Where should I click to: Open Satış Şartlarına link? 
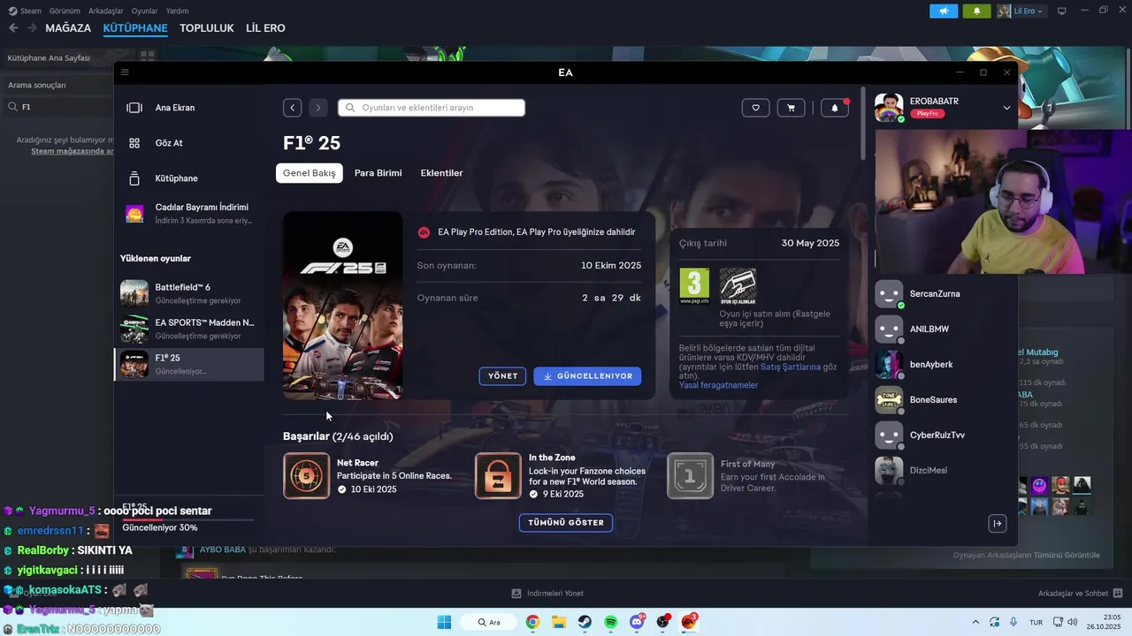click(x=791, y=367)
